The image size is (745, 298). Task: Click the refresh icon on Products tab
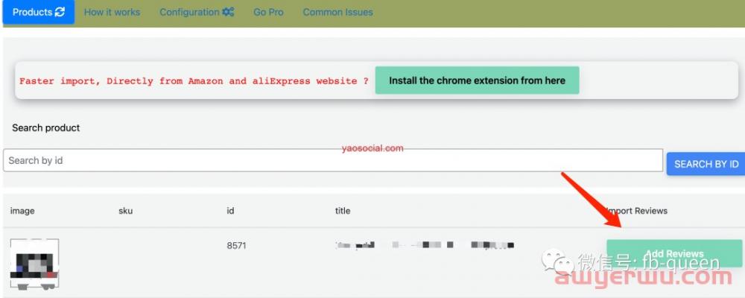[60, 12]
